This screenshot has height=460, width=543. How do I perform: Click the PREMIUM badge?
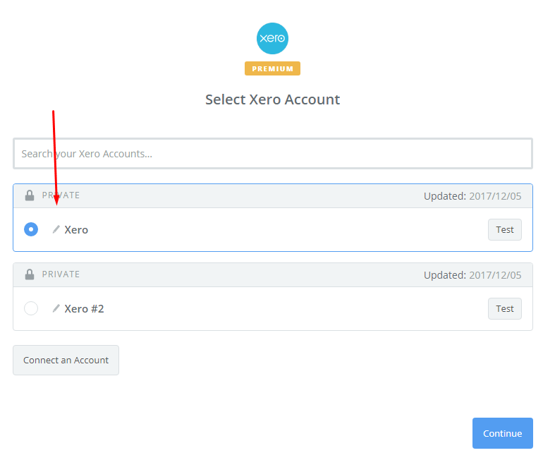tap(272, 68)
